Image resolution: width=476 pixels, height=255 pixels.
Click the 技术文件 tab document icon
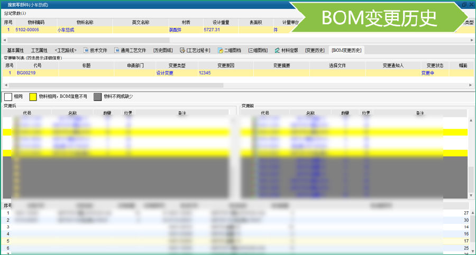pos(86,50)
